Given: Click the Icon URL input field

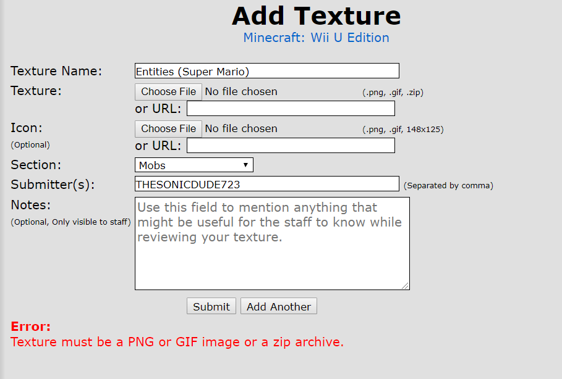Looking at the screenshot, I should coord(291,145).
